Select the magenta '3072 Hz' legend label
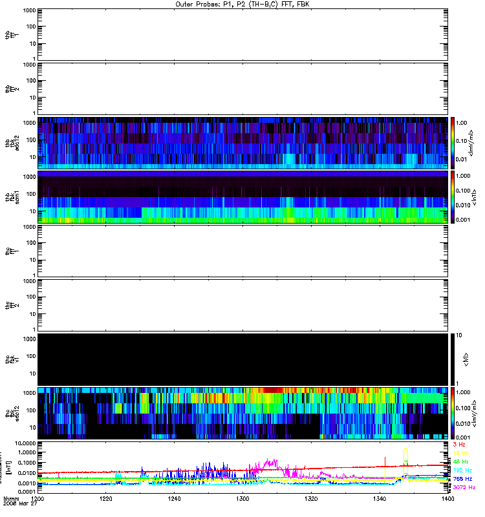Screen dimensions: 485x517 (464, 487)
